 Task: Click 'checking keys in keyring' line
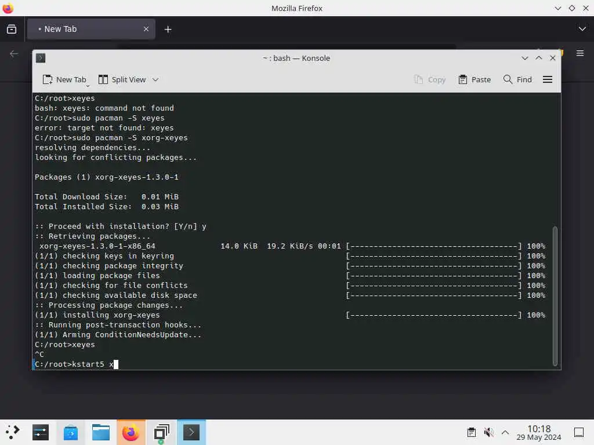pyautogui.click(x=104, y=256)
